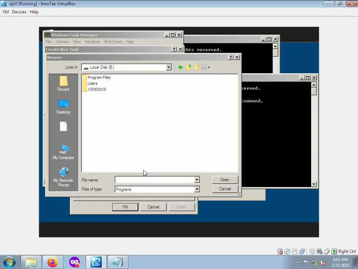Open the Shut Down menu in Task Manager
358x269 pixels.
point(113,42)
